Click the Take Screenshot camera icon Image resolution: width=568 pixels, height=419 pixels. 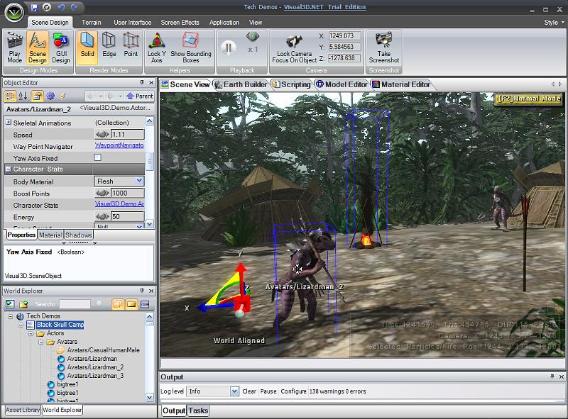point(383,40)
